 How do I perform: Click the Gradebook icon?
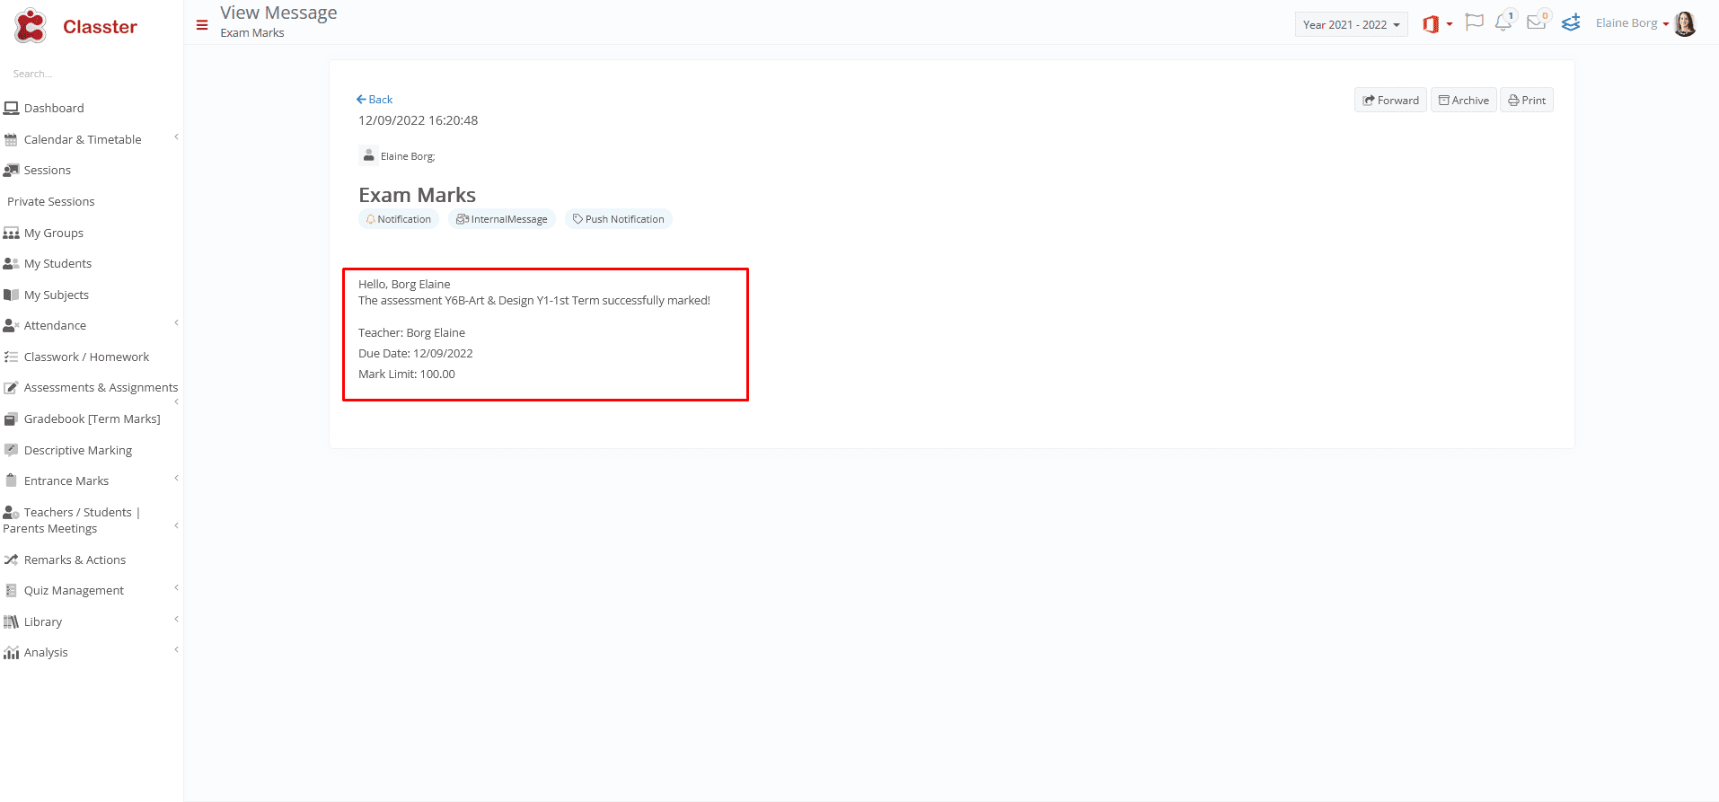click(x=11, y=419)
